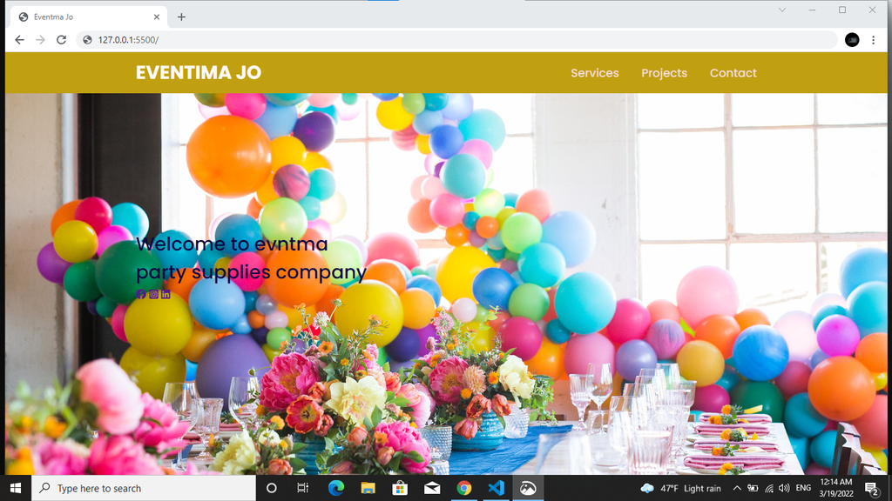Go forward in browser history
The width and height of the screenshot is (892, 501).
40,40
